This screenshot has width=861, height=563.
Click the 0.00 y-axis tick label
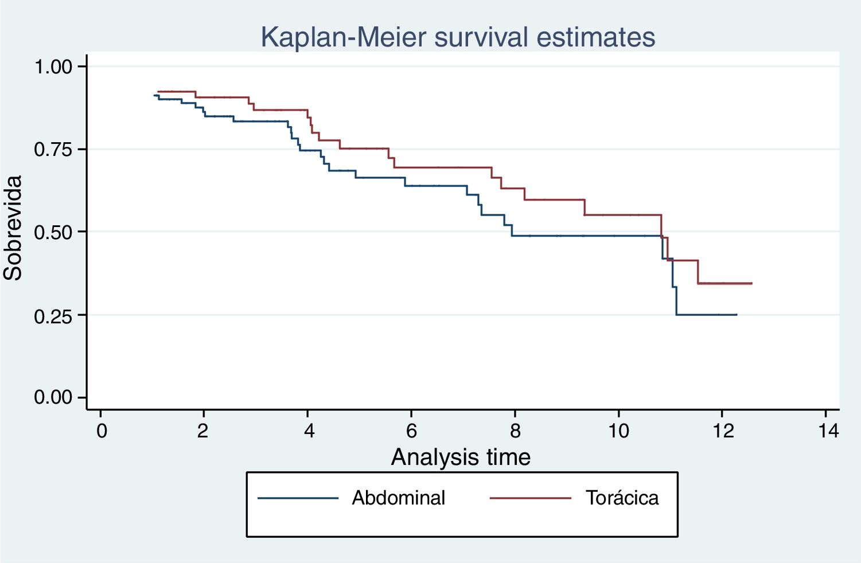point(54,397)
